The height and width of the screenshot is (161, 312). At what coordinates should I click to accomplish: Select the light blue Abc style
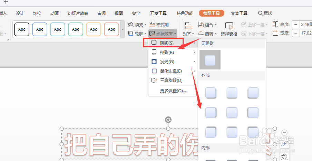point(58,29)
